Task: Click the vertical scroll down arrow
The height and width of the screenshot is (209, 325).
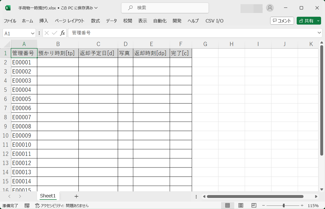Action: pyautogui.click(x=321, y=189)
